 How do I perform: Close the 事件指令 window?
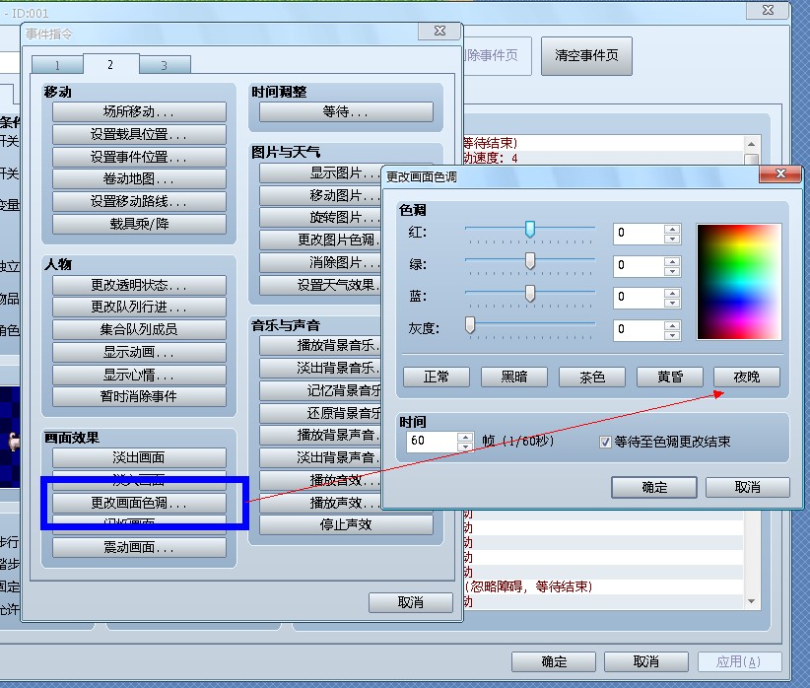439,32
